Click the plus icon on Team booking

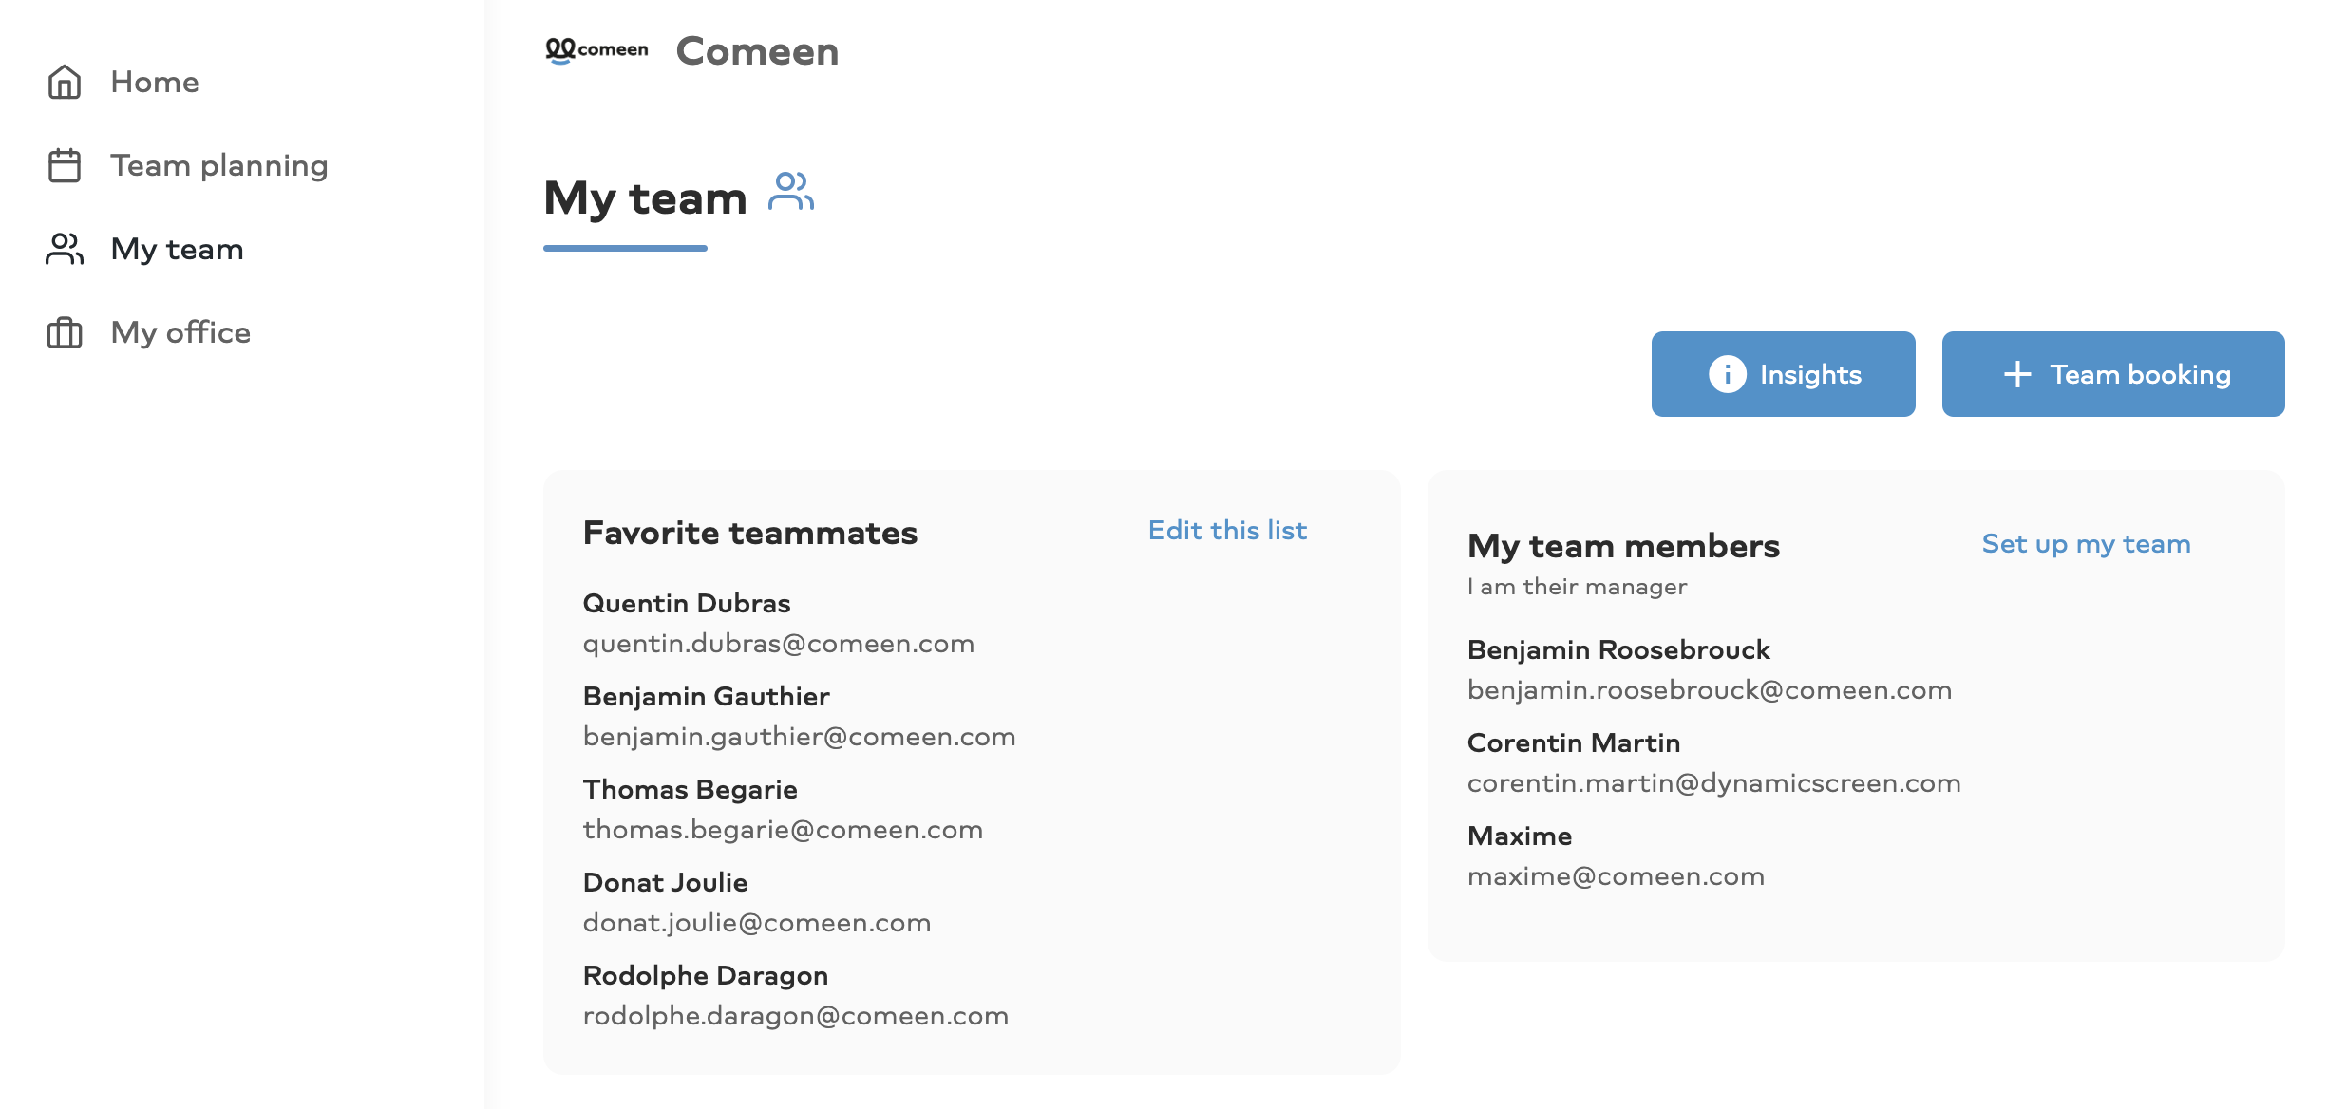[2017, 374]
